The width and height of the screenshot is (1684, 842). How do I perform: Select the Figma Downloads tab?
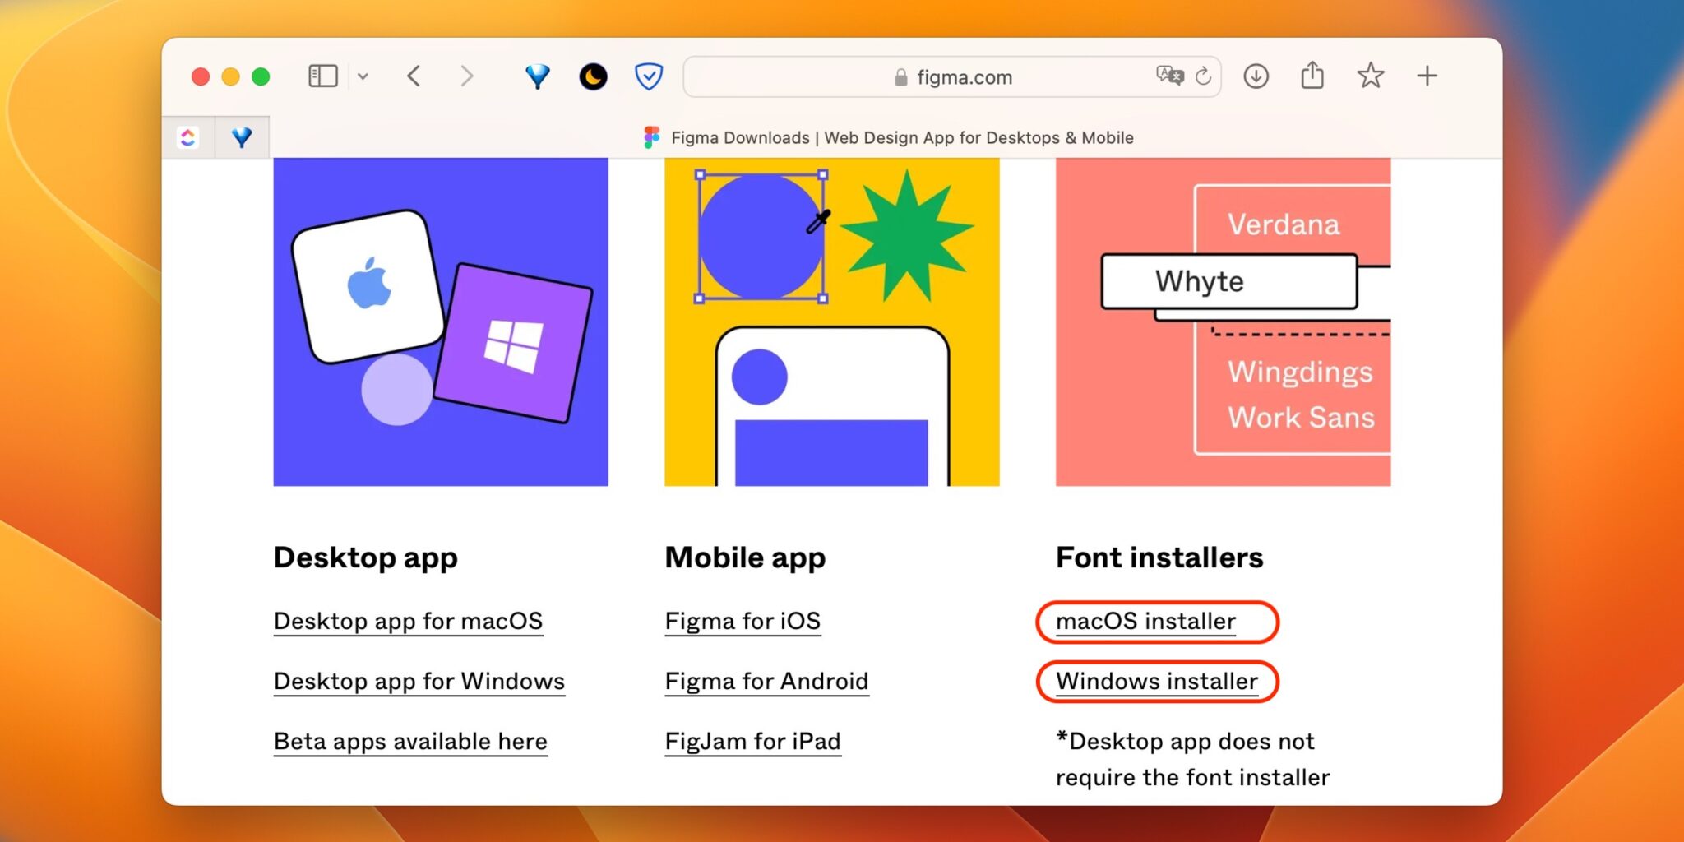[x=888, y=137]
